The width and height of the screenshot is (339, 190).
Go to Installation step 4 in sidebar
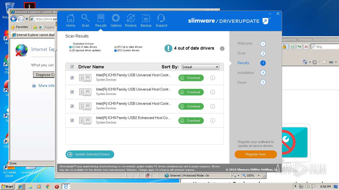click(x=251, y=73)
